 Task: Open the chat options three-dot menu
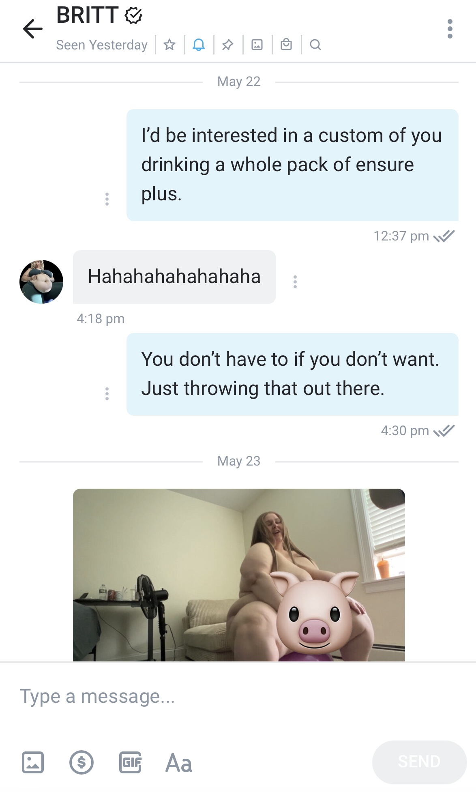(450, 29)
